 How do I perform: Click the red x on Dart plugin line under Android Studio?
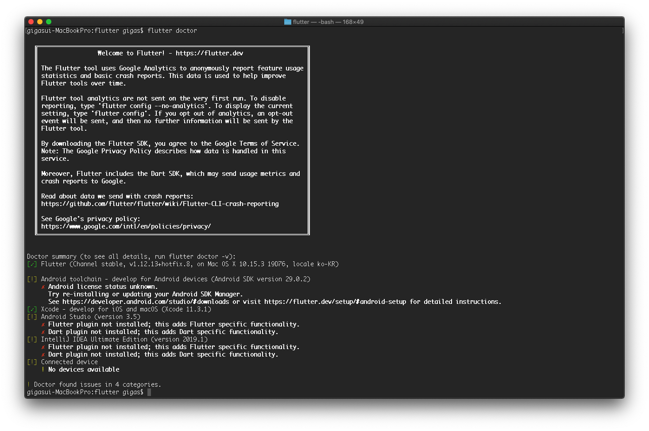pyautogui.click(x=43, y=332)
